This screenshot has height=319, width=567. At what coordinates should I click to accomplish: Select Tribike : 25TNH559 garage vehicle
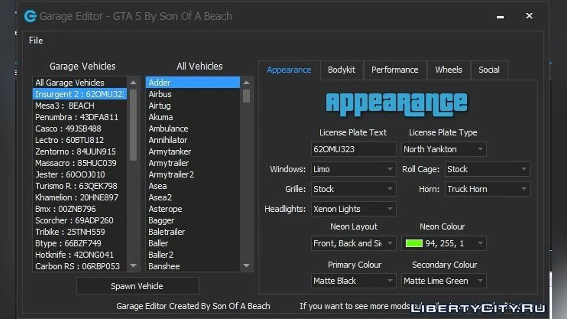(79, 232)
